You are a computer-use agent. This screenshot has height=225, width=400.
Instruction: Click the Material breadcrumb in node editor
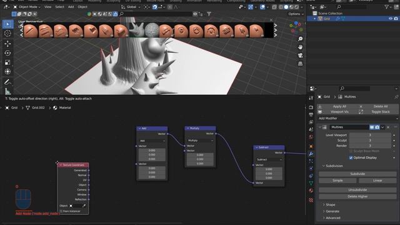click(62, 108)
